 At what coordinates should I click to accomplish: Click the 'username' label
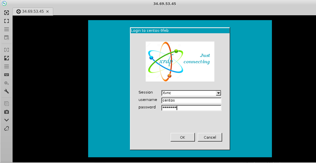pyautogui.click(x=148, y=100)
